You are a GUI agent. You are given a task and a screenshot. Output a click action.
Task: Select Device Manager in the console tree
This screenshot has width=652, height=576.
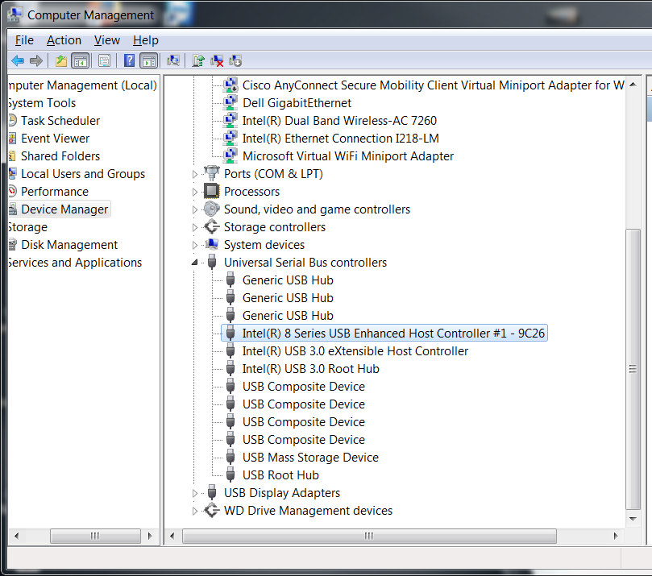point(64,209)
